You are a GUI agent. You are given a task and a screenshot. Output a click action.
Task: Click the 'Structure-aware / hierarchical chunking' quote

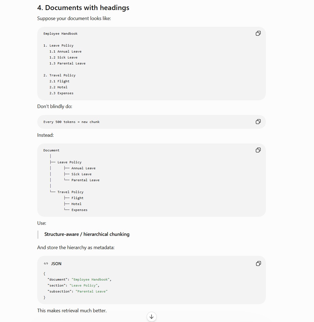87,234
